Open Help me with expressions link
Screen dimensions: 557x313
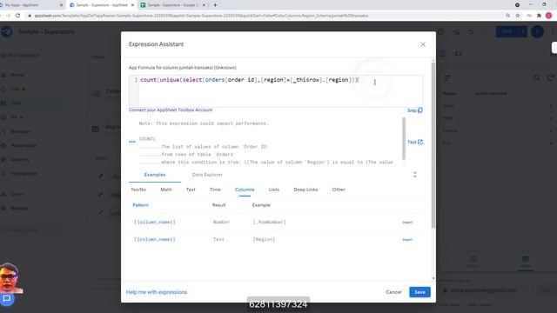click(x=157, y=292)
